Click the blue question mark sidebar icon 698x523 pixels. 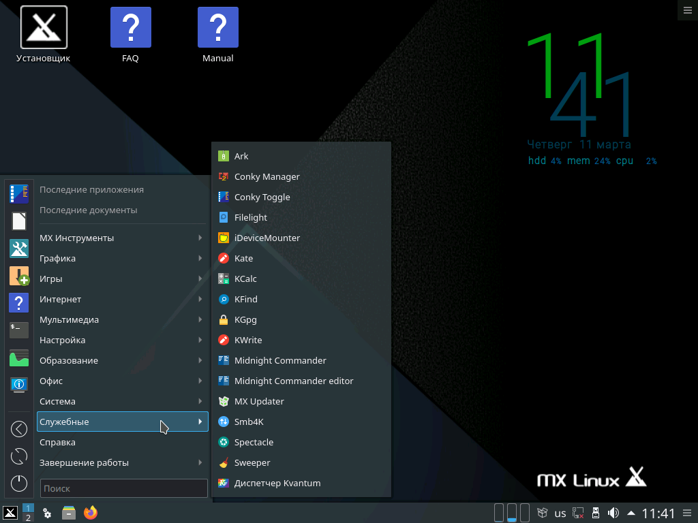pos(18,303)
